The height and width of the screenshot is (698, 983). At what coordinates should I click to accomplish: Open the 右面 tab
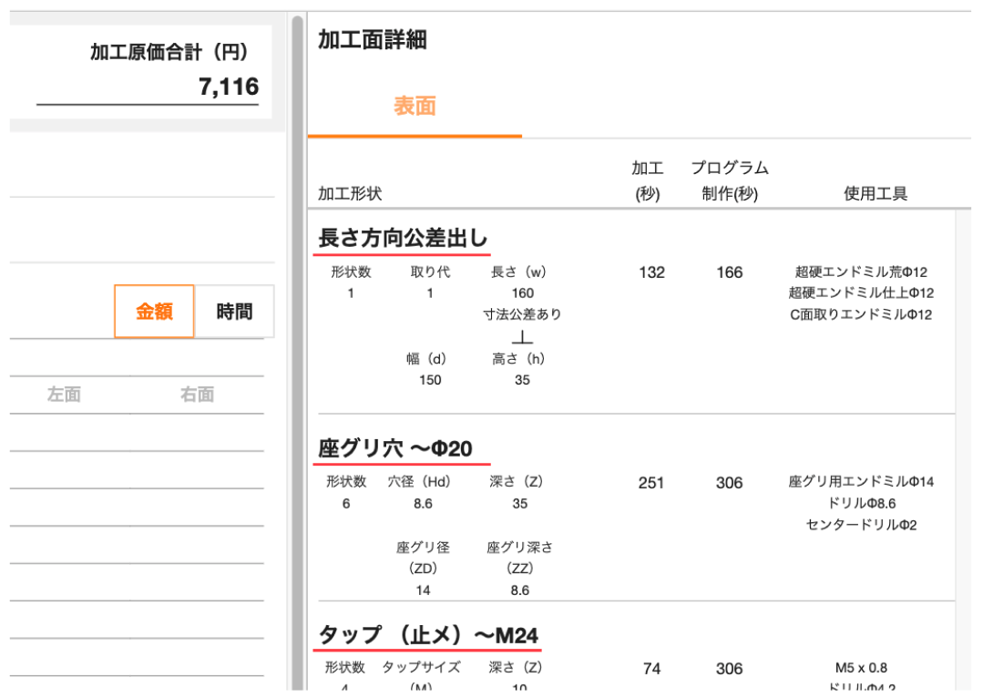click(197, 395)
